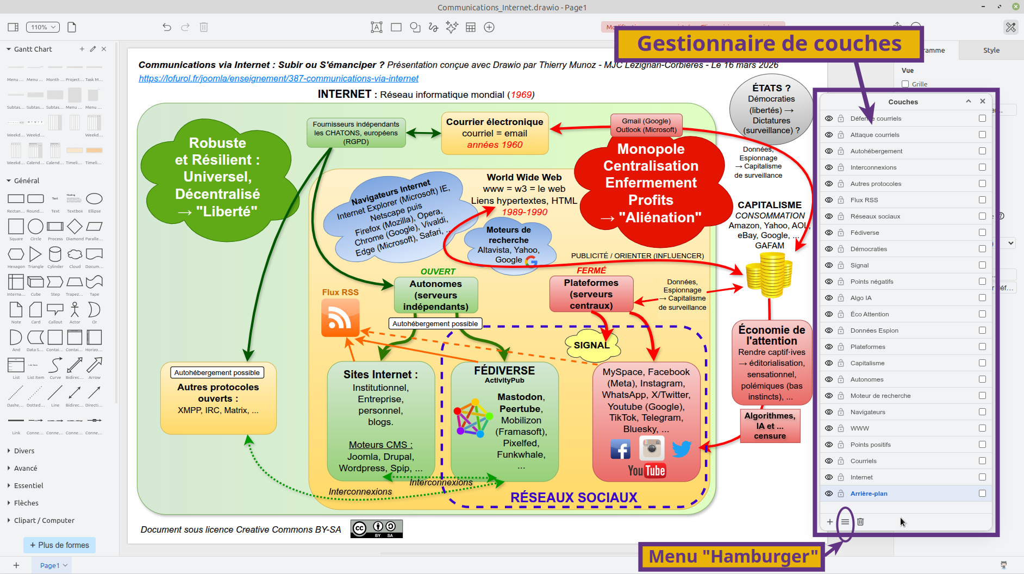Switch to the Style tab

coord(991,50)
